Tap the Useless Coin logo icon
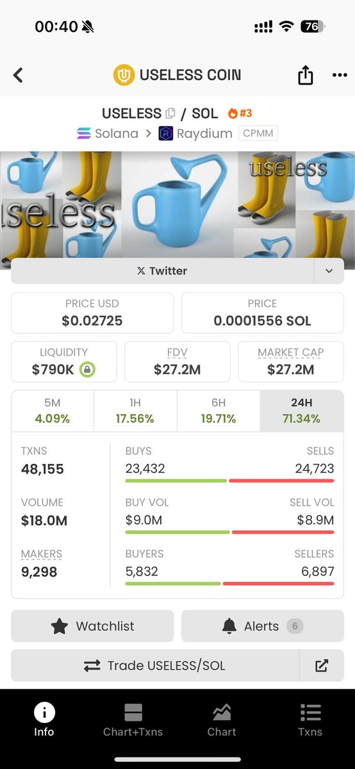 [x=124, y=75]
